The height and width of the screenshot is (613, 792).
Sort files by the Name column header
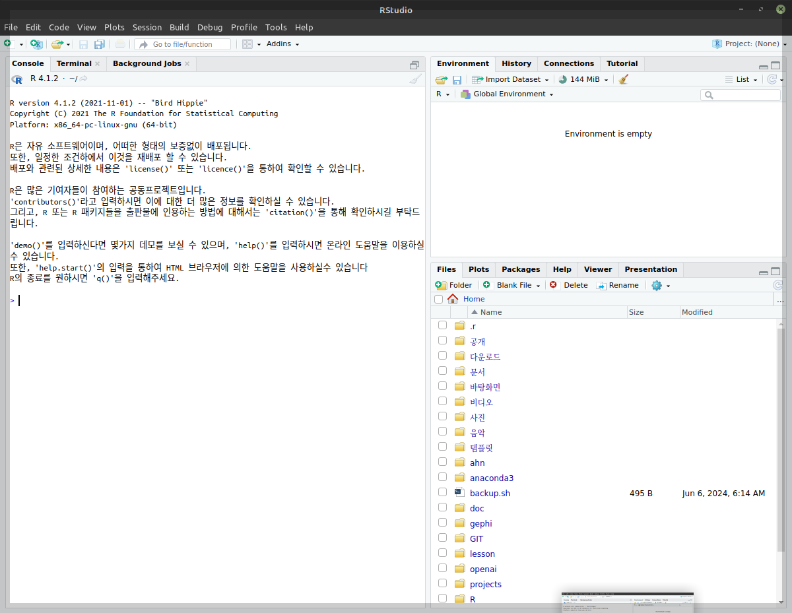pyautogui.click(x=546, y=312)
